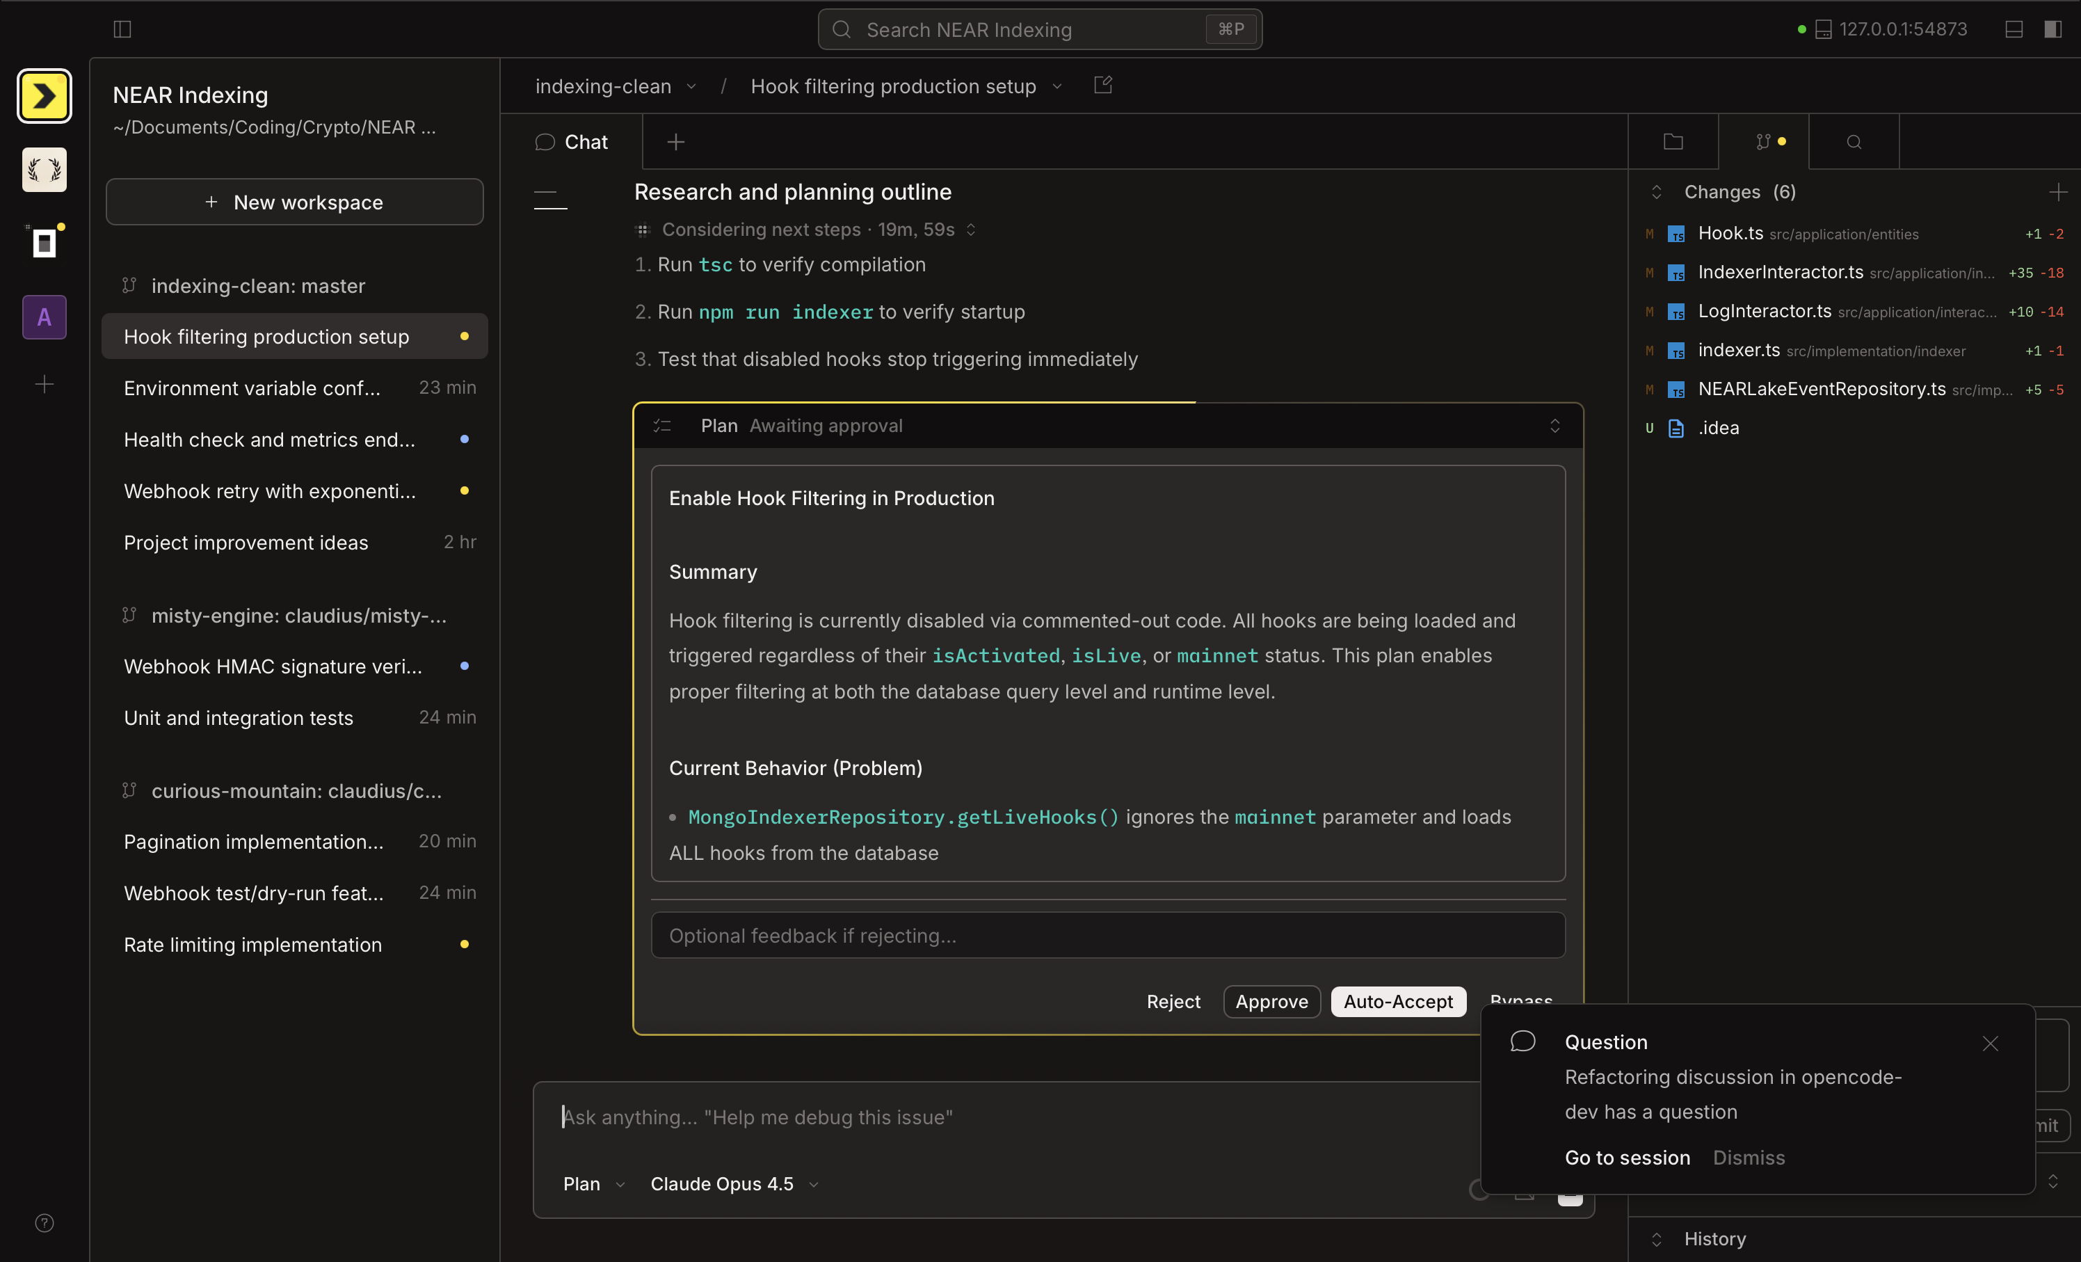Open indexer.ts changed file

(1854, 350)
